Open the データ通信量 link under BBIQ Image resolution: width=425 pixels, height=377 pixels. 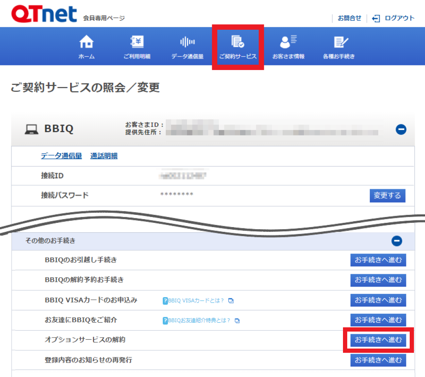click(61, 156)
